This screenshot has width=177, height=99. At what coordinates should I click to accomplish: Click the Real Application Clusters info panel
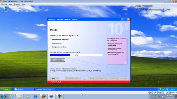point(117,51)
